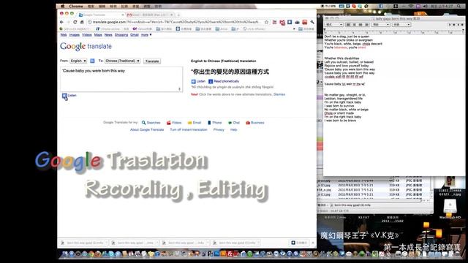The width and height of the screenshot is (468, 263).
Task: Open the second Chrome menu bar item
Action: coord(91,6)
